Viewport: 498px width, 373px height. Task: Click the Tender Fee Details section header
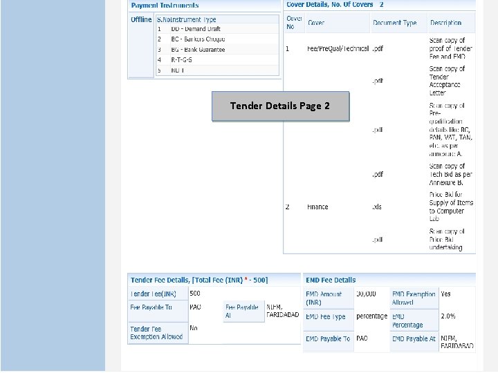(199, 280)
